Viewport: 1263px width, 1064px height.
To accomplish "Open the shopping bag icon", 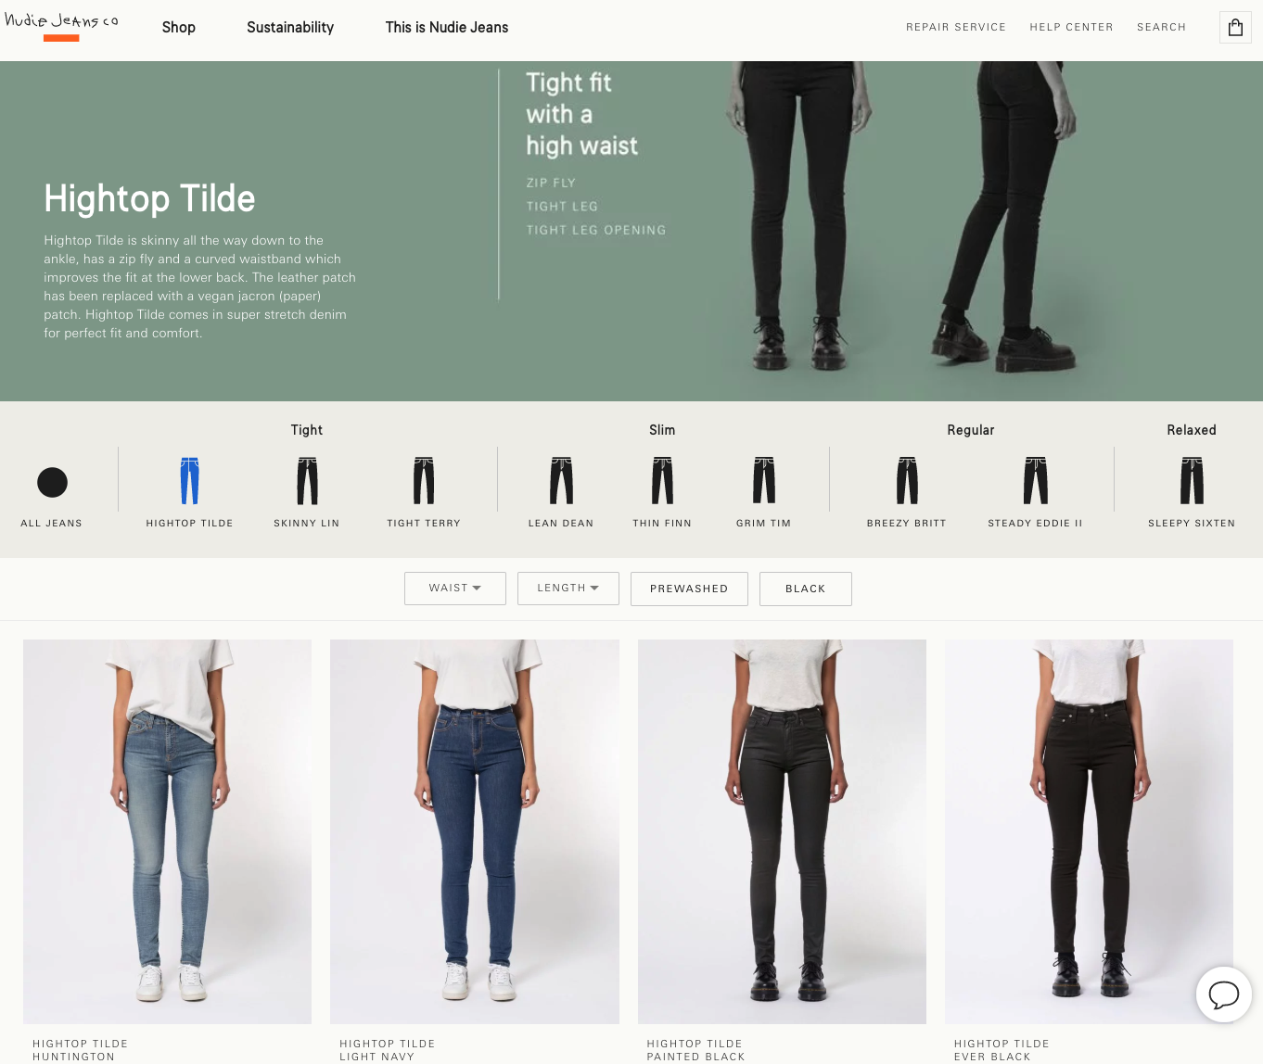I will point(1235,27).
